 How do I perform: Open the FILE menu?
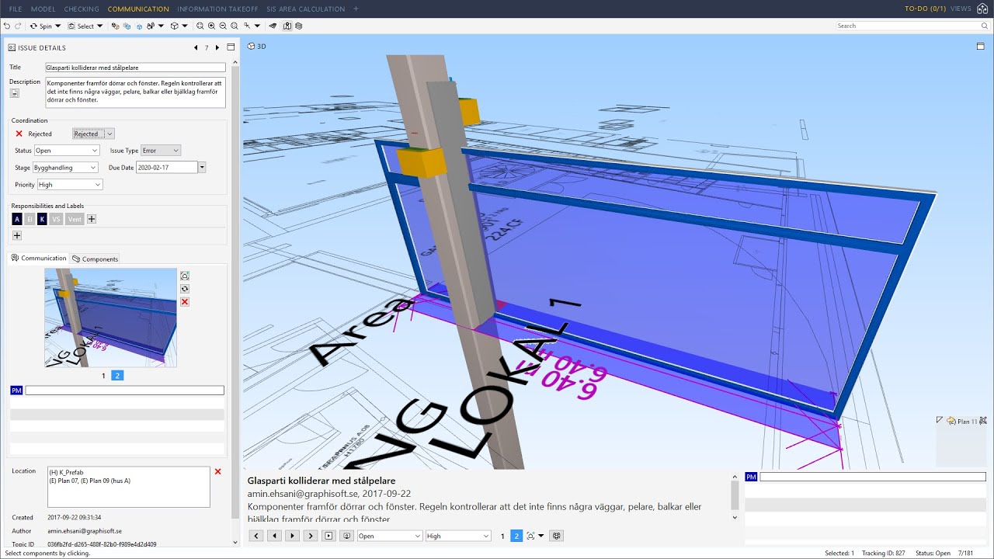click(16, 9)
